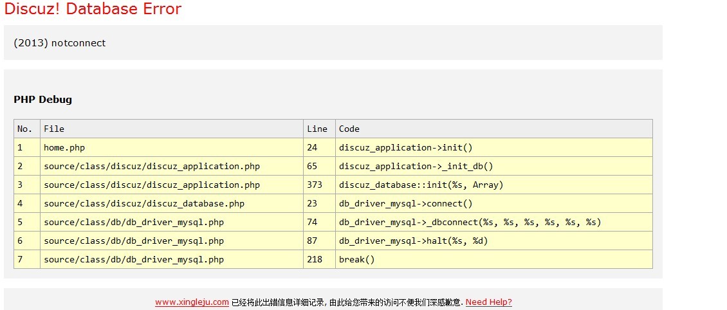Click line number 87 cell
The image size is (727, 310).
(319, 241)
